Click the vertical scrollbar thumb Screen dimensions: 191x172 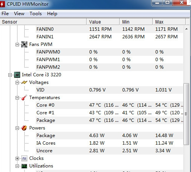186,114
